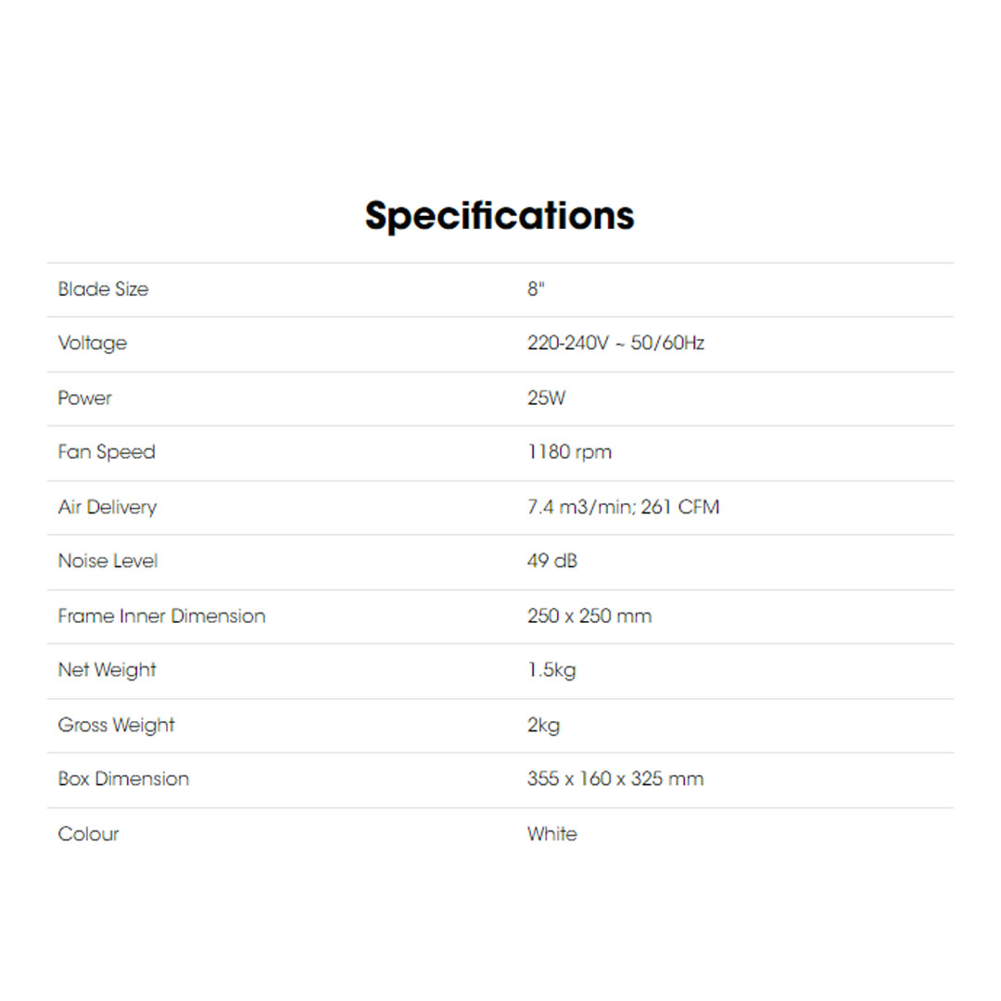Viewport: 1001px width, 1001px height.
Task: Select the Air Delivery label
Action: (108, 507)
